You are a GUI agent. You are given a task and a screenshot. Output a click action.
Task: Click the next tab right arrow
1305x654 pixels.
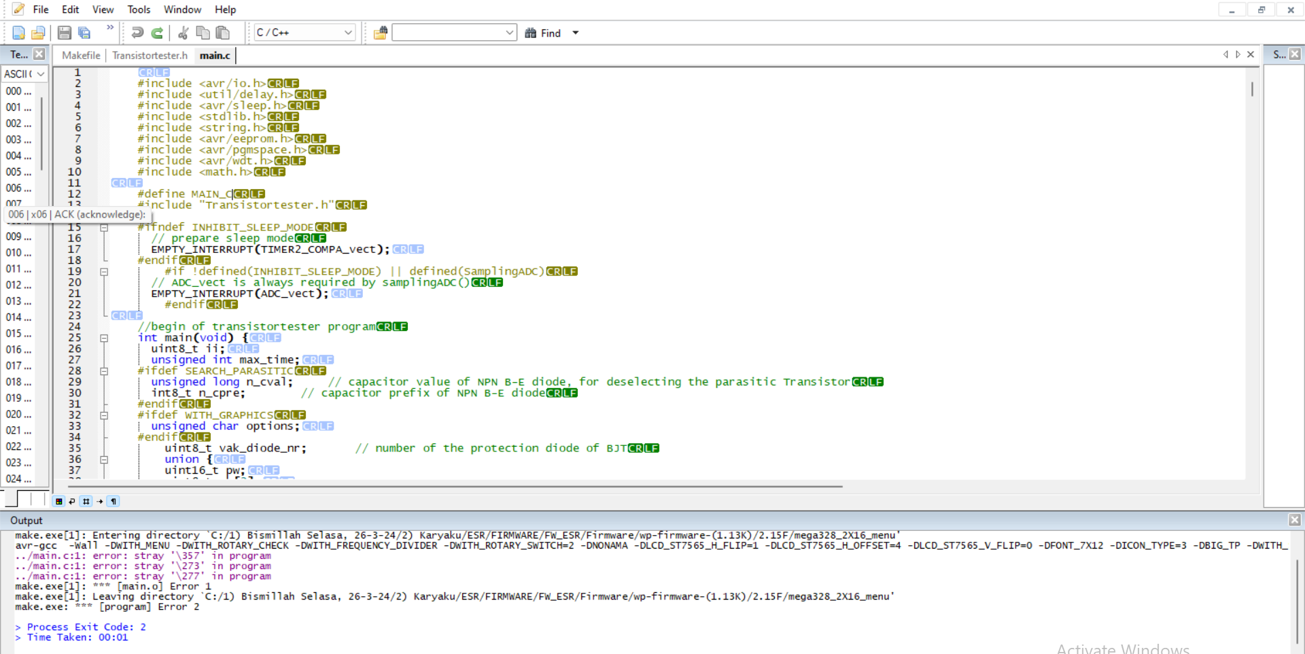pos(1238,54)
